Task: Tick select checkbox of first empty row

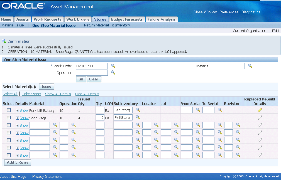Action: pos(9,125)
